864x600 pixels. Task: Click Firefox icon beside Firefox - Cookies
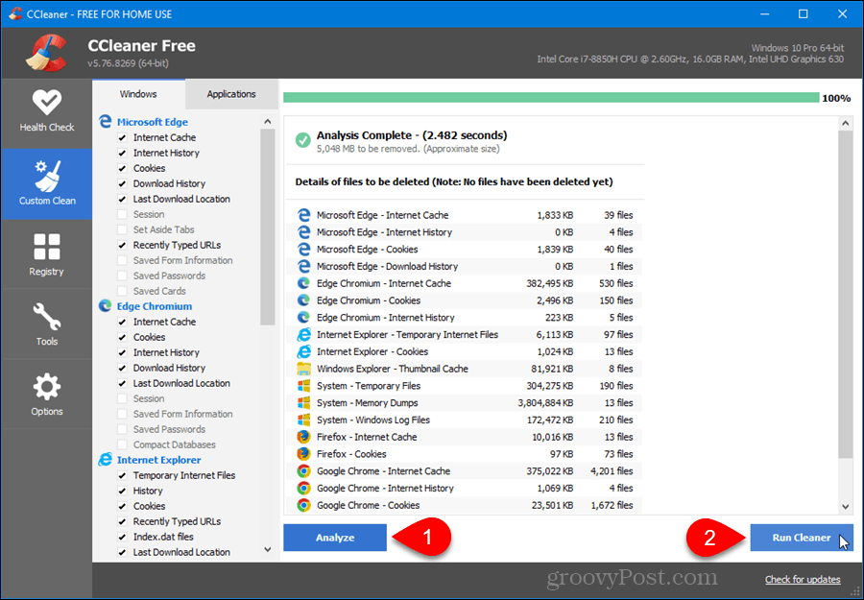(303, 454)
